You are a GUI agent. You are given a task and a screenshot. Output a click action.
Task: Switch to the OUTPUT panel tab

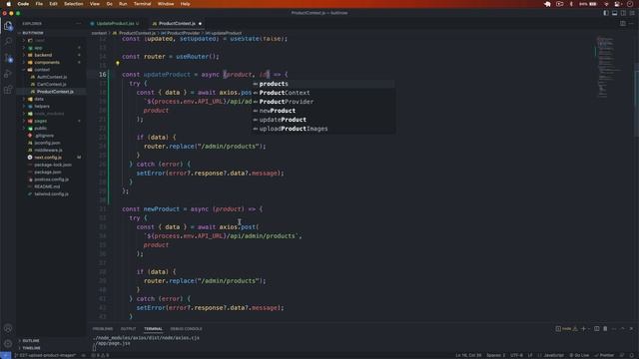[x=128, y=329]
